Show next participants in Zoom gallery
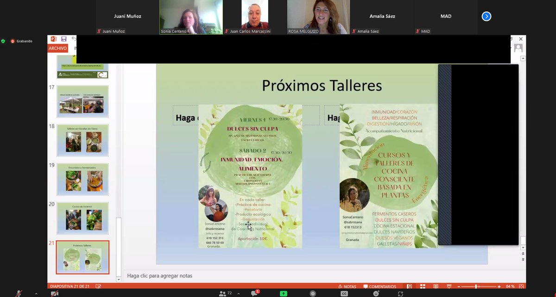Image resolution: width=556 pixels, height=297 pixels. point(486,16)
